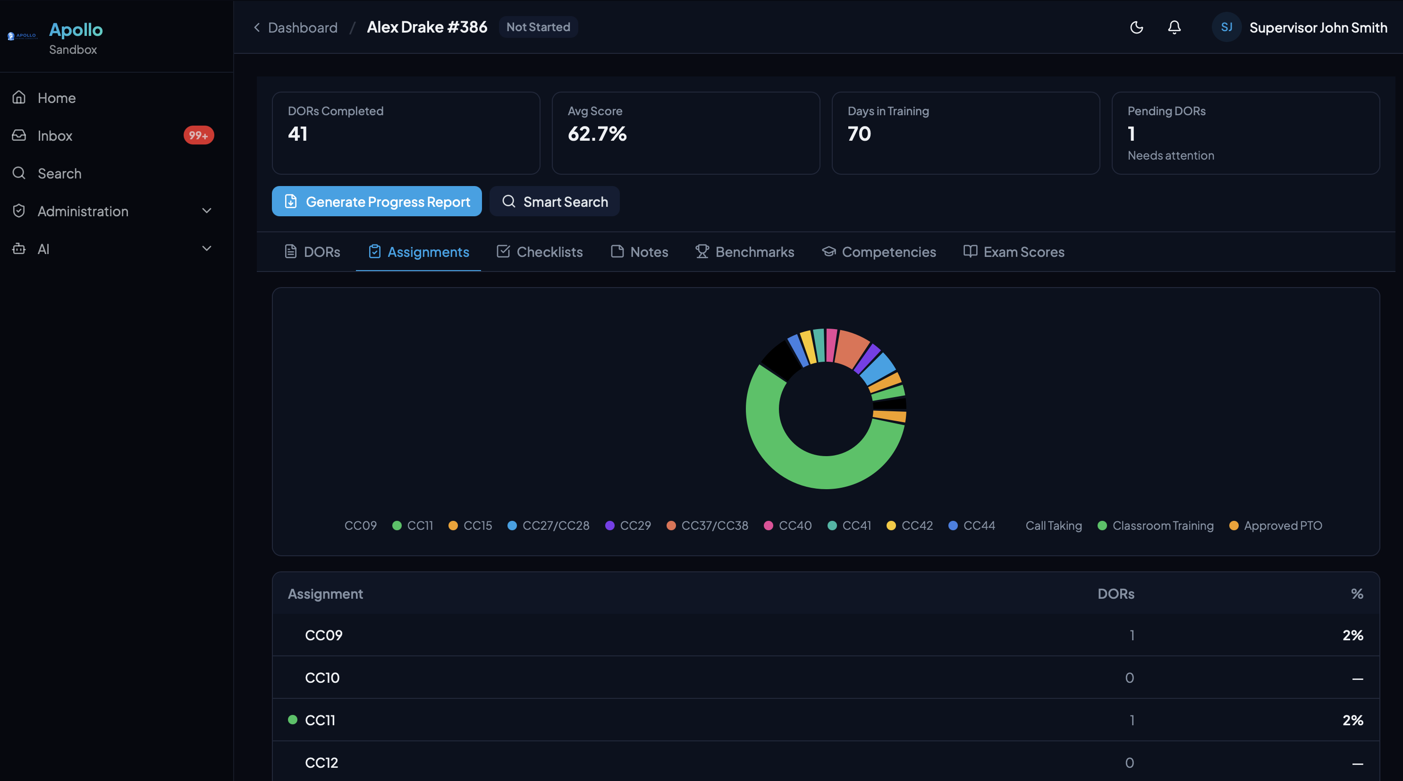Click the Home icon in the sidebar
Screen dimensions: 1403x781
18,97
